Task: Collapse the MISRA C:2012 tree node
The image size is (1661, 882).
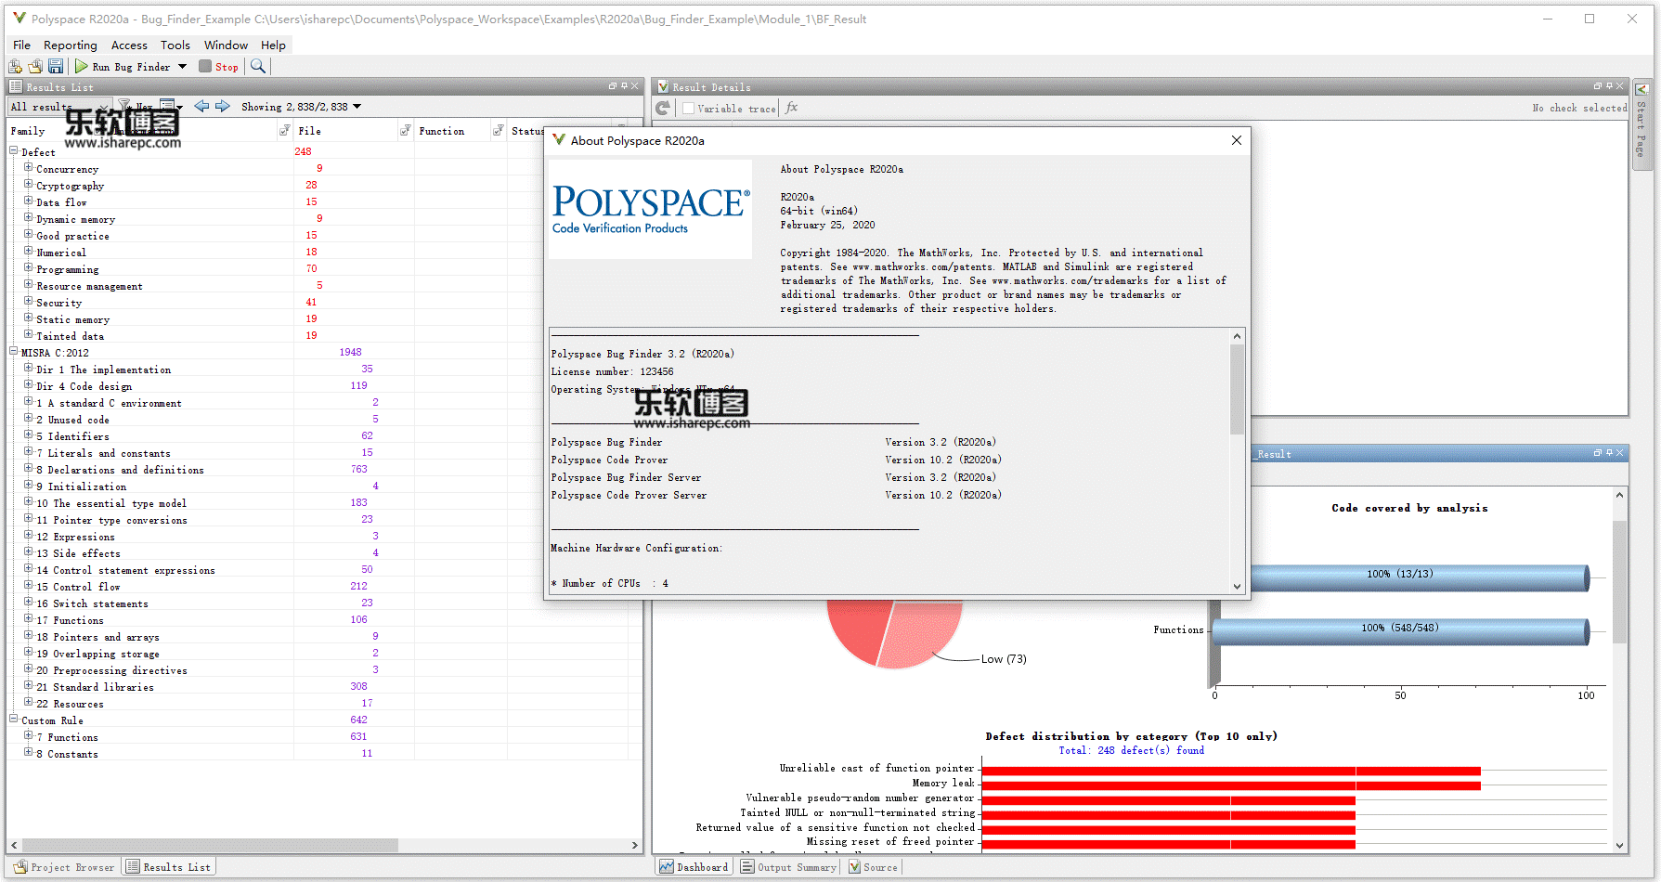Action: (x=14, y=352)
